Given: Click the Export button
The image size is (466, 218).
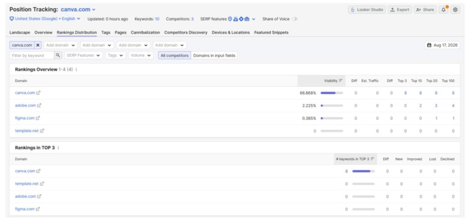Looking at the screenshot, I should pos(400,10).
